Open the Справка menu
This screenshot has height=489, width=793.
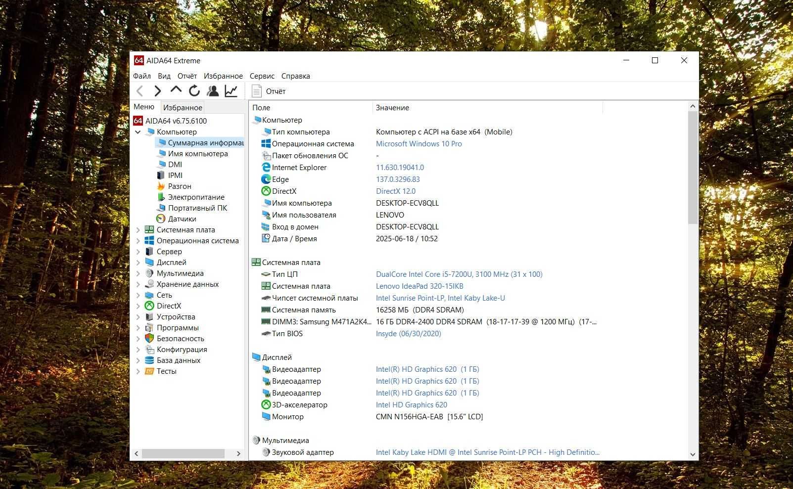(x=296, y=76)
